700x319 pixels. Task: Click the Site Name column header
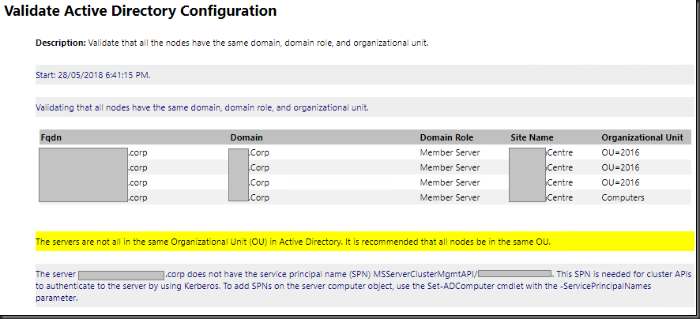(x=532, y=137)
